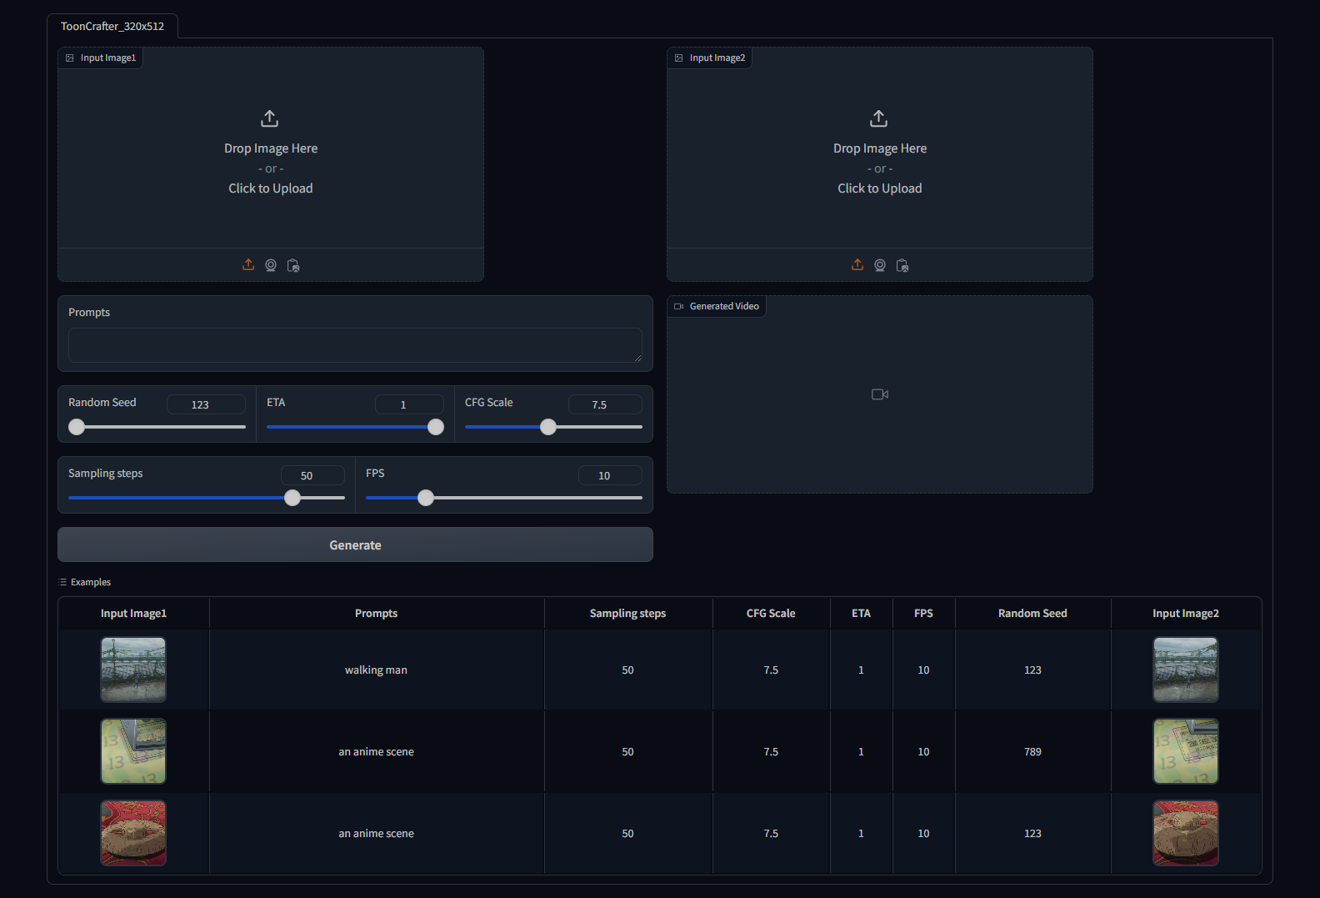Click the Prompts text box
Image resolution: width=1320 pixels, height=898 pixels.
[355, 345]
